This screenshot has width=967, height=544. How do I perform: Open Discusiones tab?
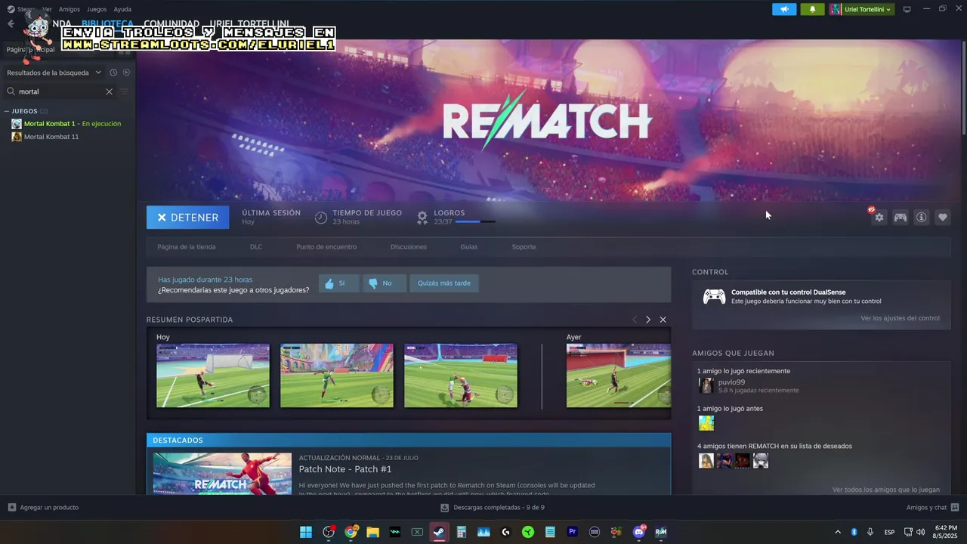point(409,247)
